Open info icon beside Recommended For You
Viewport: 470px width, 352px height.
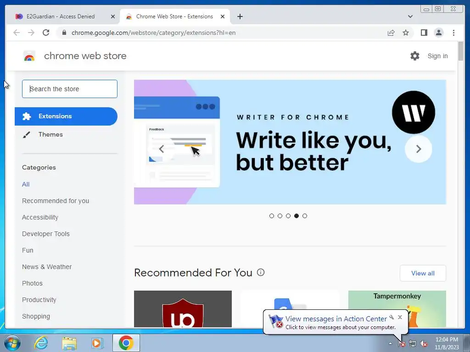[x=261, y=272]
